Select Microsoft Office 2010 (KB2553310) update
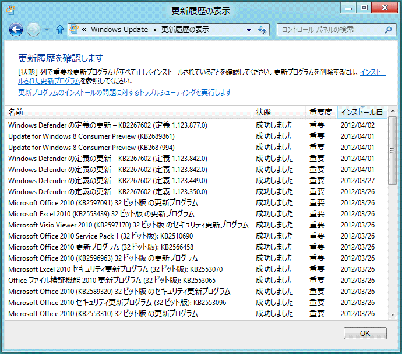Screen dimensions: 402x354 pos(196,313)
